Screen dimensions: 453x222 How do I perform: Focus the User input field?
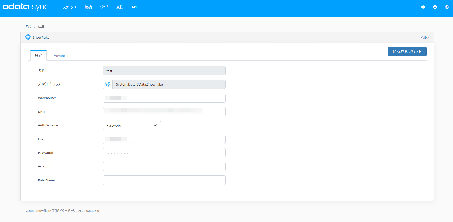(164, 139)
